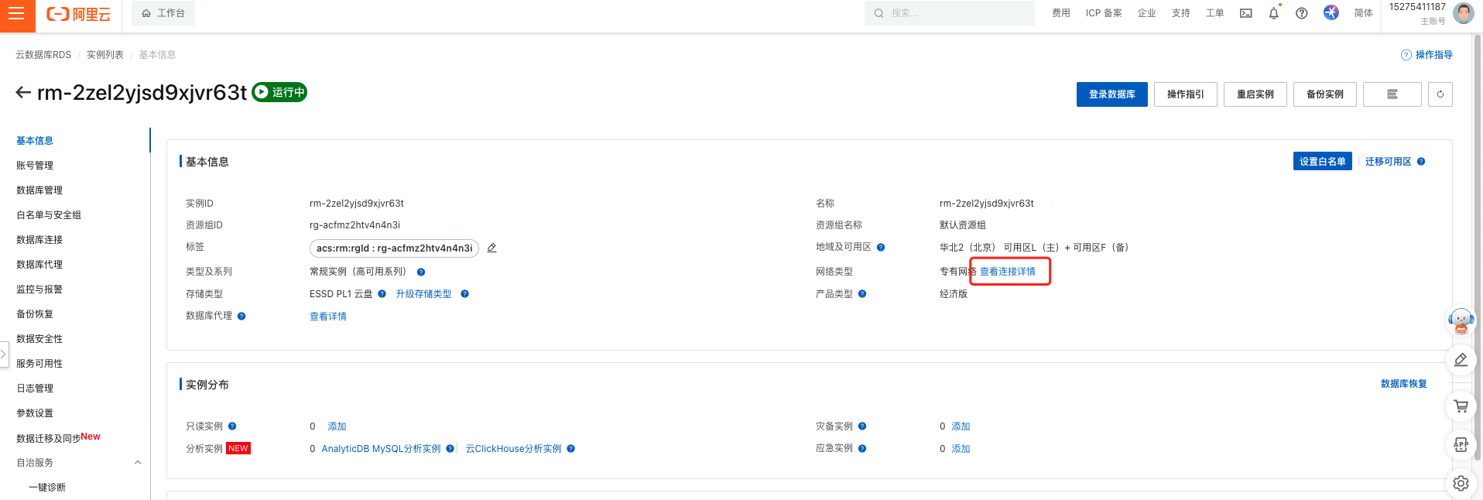This screenshot has width=1483, height=500.
Task: Open 一键诊断 in the sidebar
Action: point(47,488)
